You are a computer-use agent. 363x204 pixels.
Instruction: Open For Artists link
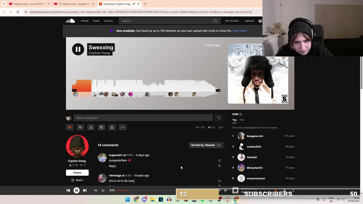tap(232, 21)
